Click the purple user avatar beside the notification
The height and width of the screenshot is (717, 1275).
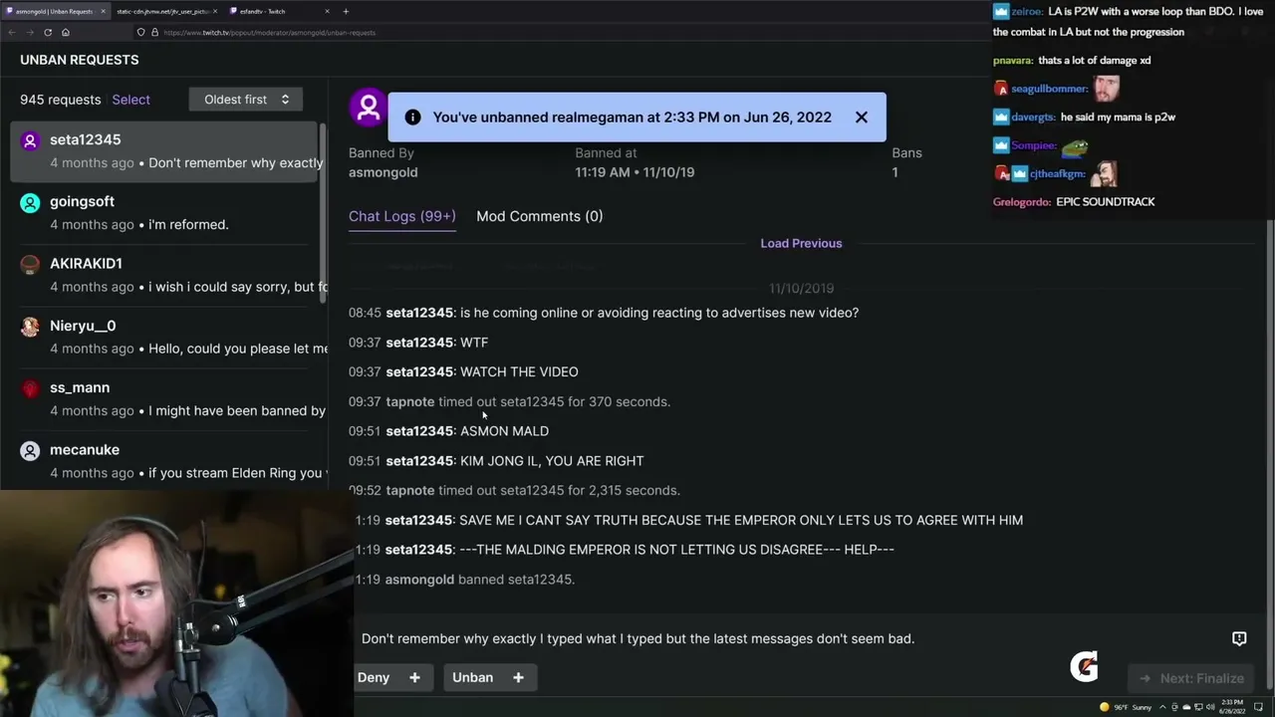pos(368,108)
